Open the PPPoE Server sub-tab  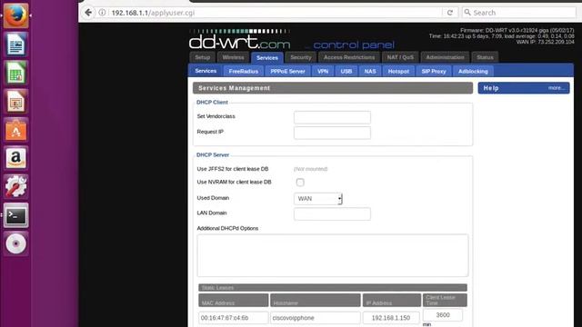click(287, 71)
